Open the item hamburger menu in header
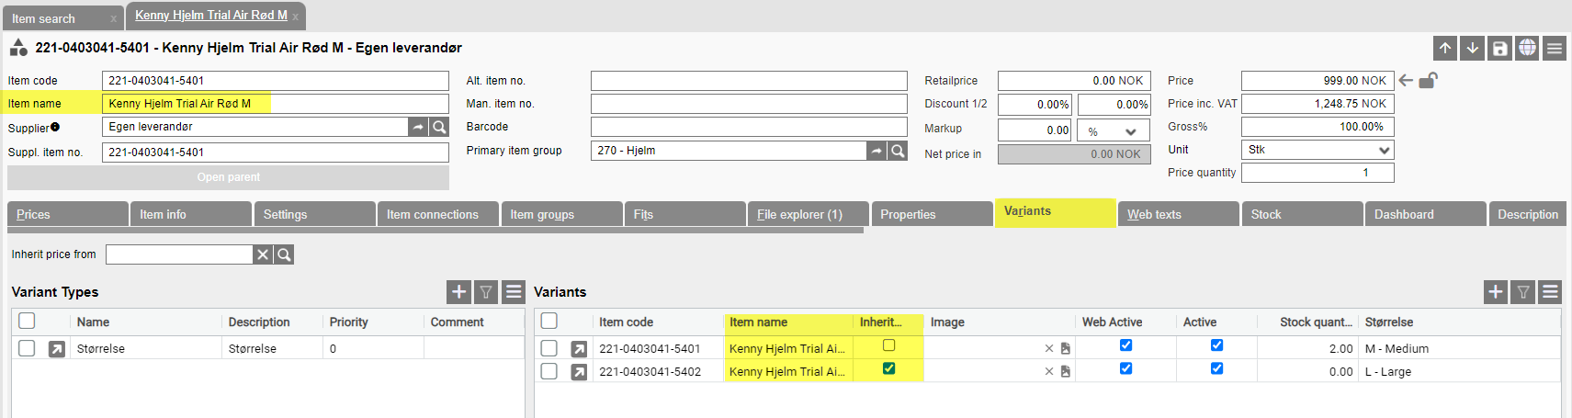 point(1555,49)
